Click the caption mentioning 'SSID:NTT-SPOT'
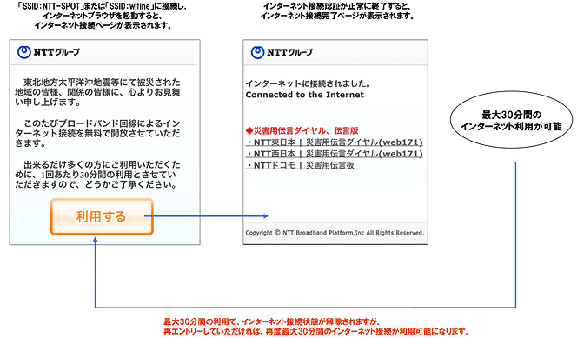Image resolution: width=584 pixels, height=338 pixels. pos(103,16)
